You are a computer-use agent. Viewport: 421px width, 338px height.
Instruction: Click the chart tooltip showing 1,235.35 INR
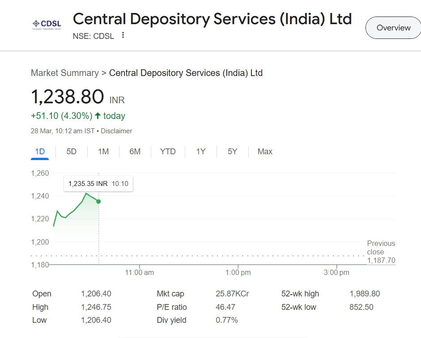click(x=98, y=184)
